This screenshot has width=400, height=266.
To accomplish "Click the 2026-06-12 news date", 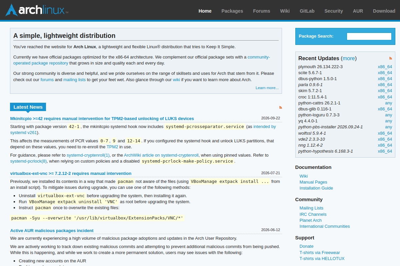I will (271, 230).
